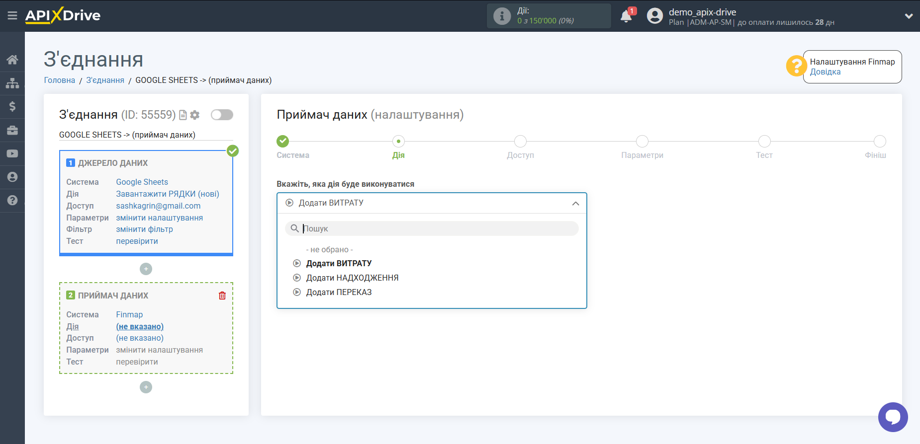Collapse the 'Додати ВИТРАТУ' action dropdown
Image resolution: width=920 pixels, height=444 pixels.
click(x=575, y=203)
